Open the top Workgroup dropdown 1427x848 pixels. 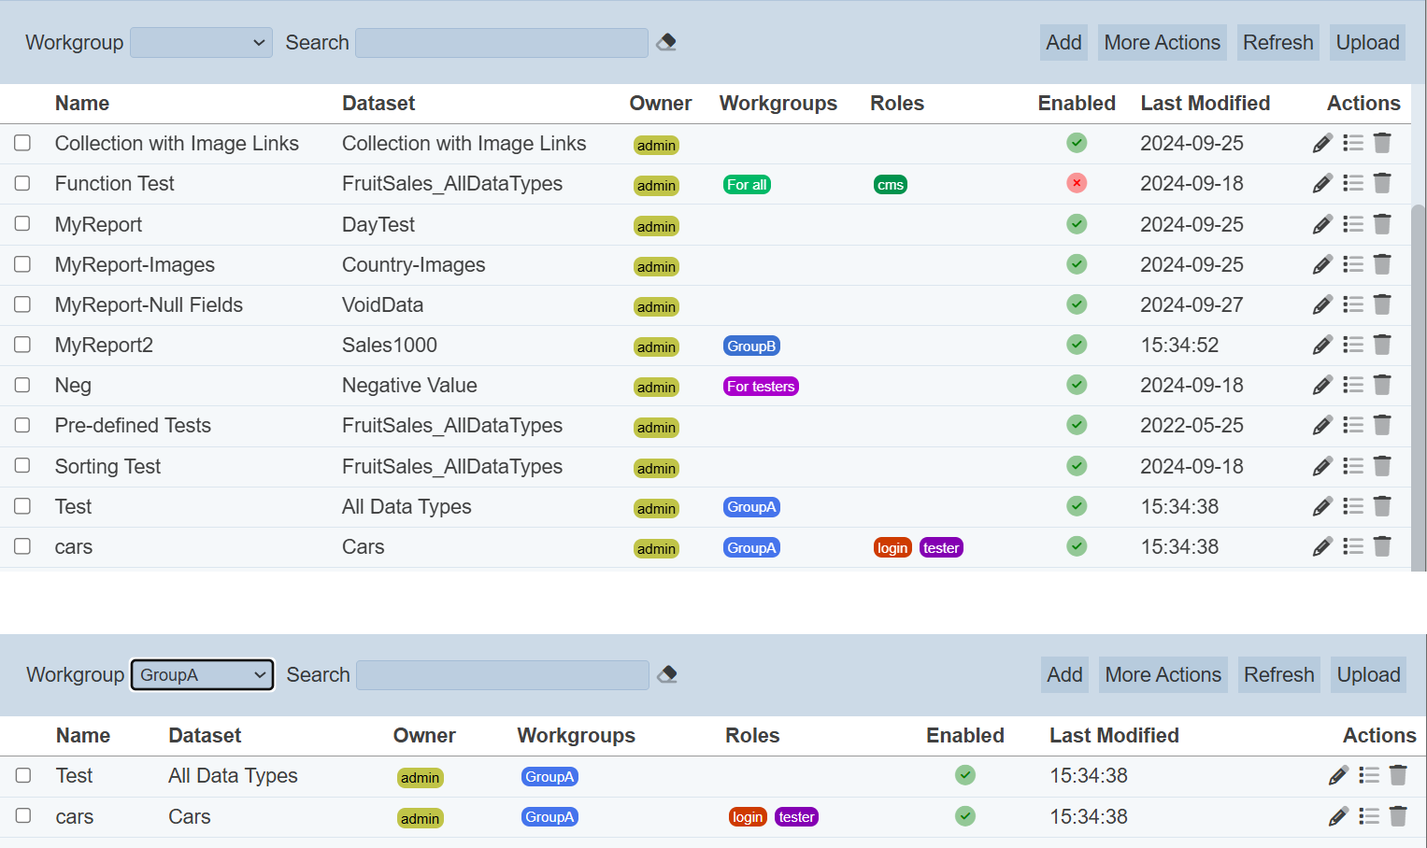tap(201, 43)
